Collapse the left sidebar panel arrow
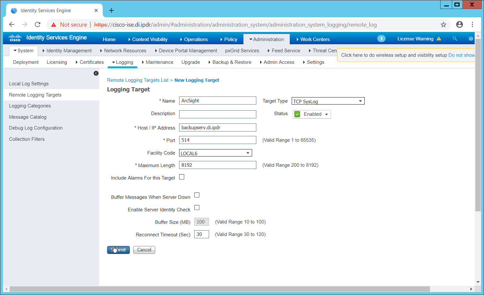 tap(96, 73)
